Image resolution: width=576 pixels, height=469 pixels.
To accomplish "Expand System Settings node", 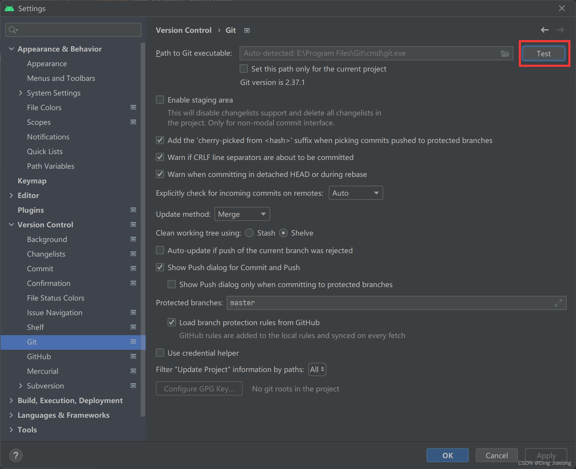I will coord(21,93).
